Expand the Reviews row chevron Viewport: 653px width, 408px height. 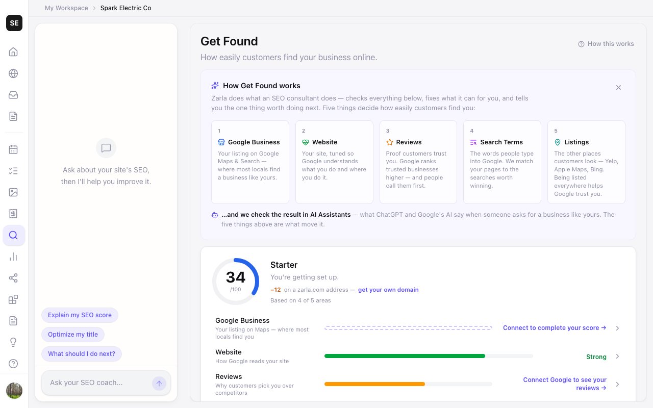click(x=617, y=384)
